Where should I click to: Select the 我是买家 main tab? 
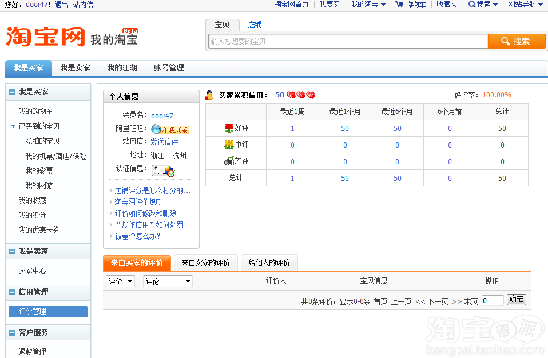pos(28,67)
